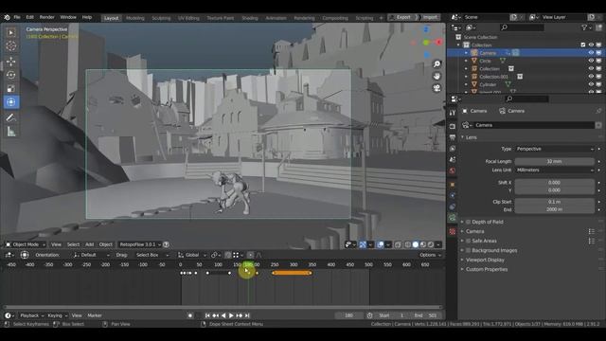
Task: Open the View Layer properties tab
Action: [x=453, y=149]
